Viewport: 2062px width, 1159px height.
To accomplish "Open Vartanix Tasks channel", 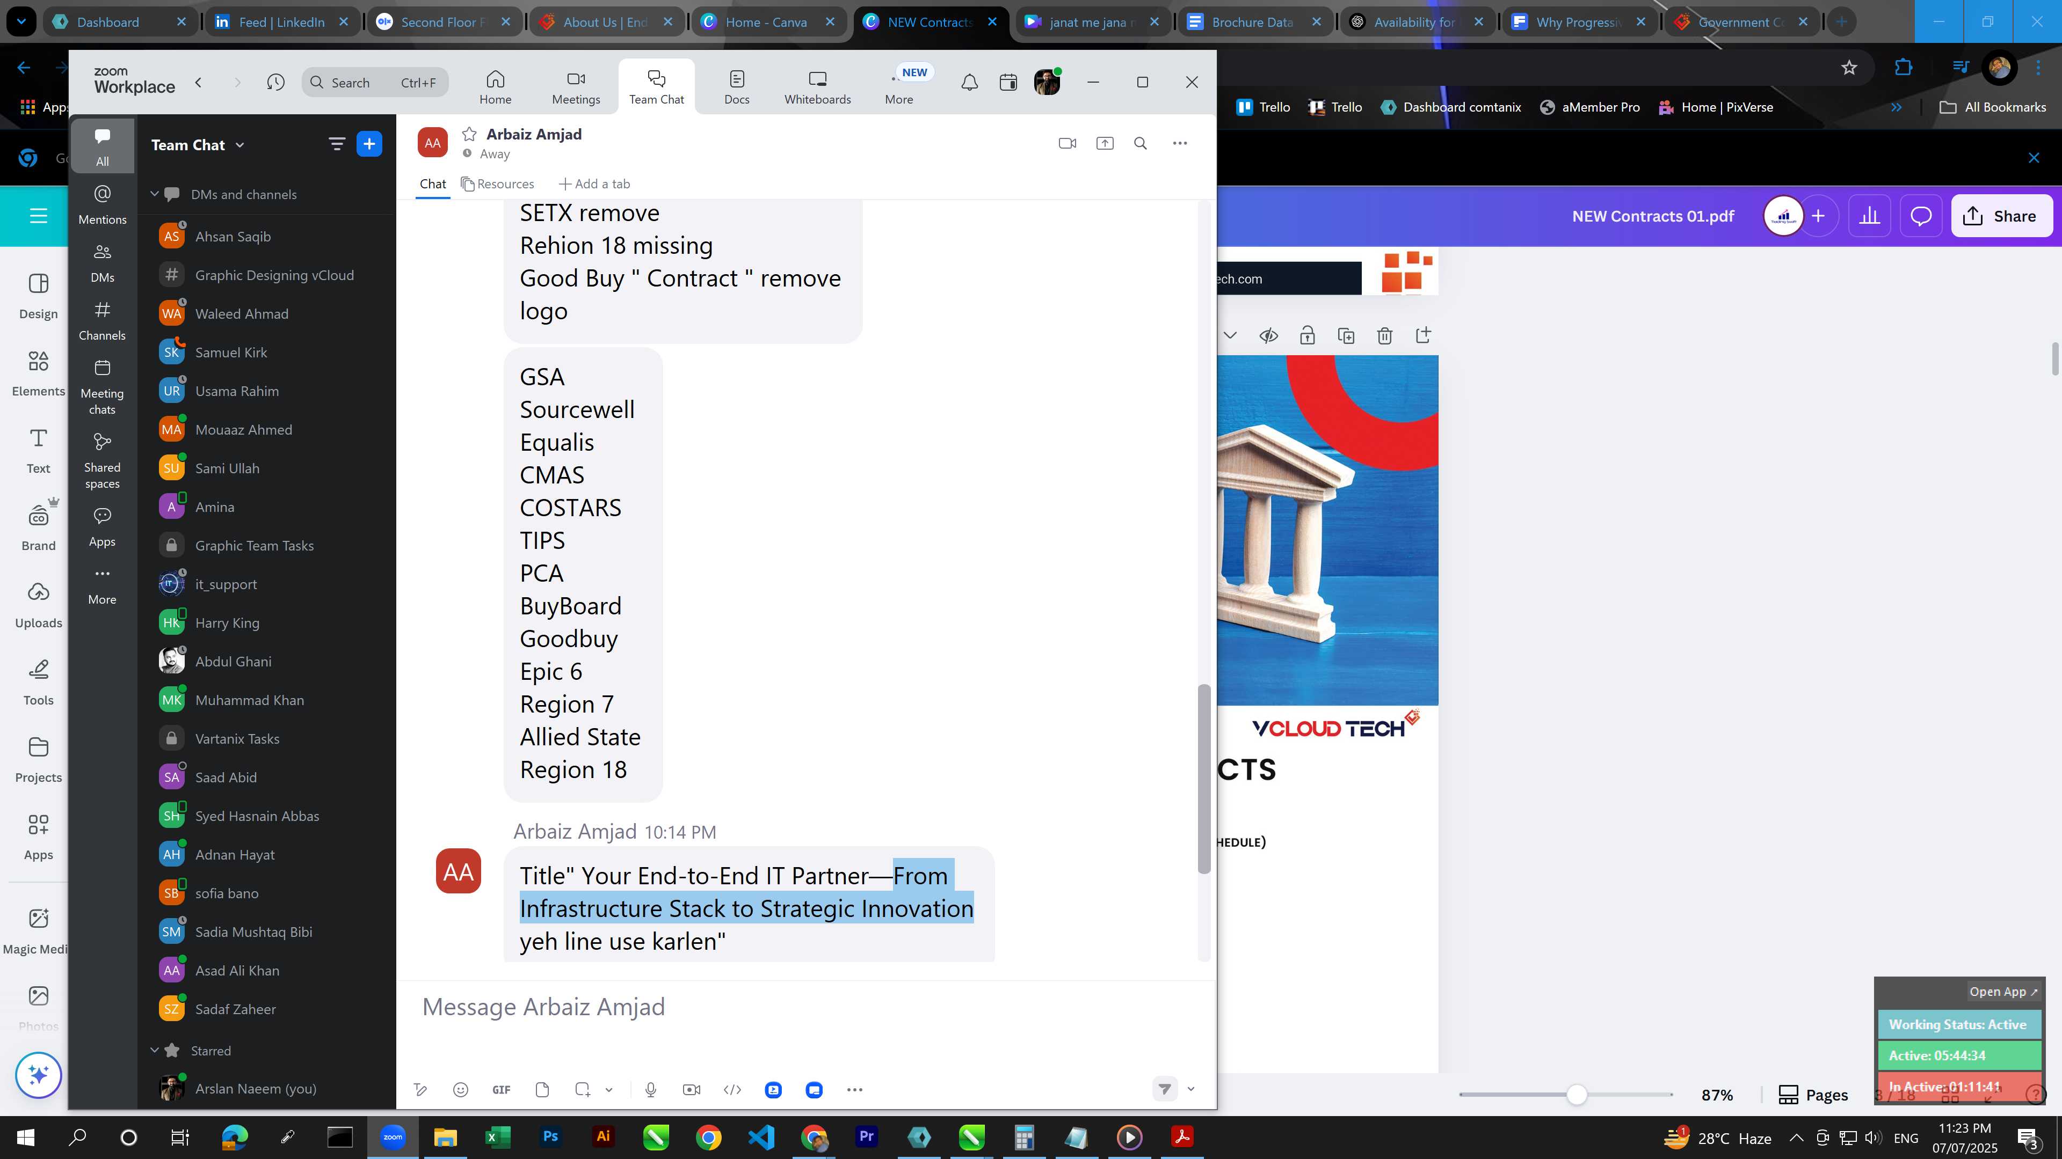I will 266,738.
